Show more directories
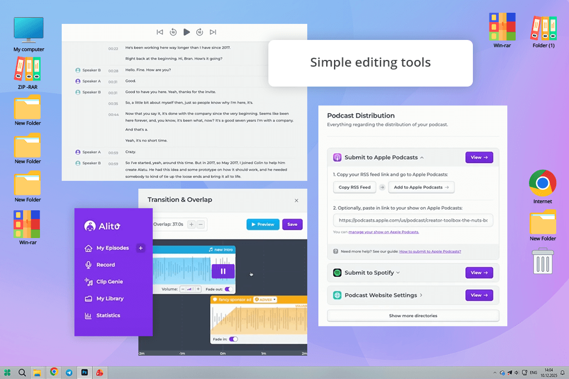Image resolution: width=569 pixels, height=379 pixels. (x=413, y=316)
